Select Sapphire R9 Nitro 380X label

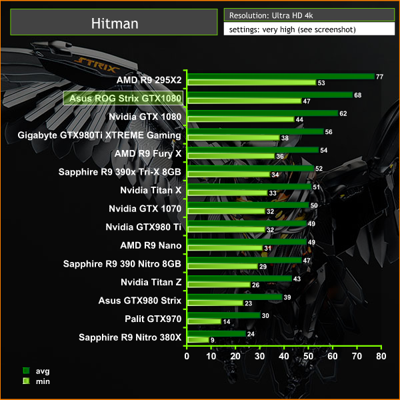point(130,337)
